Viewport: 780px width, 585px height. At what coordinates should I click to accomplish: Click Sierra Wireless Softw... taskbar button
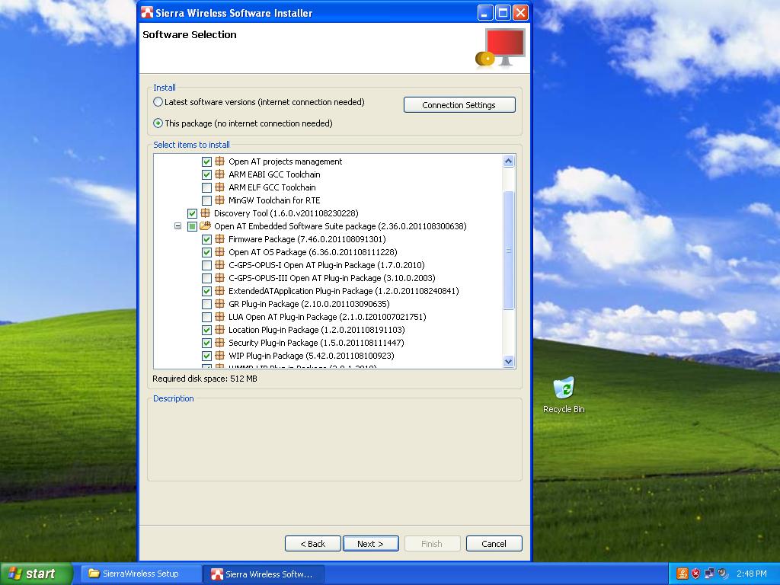(x=264, y=574)
